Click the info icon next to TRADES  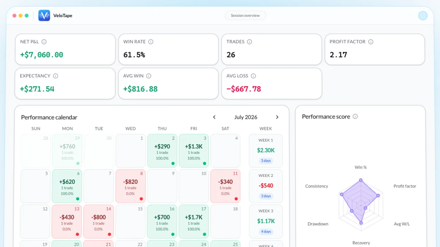point(249,42)
